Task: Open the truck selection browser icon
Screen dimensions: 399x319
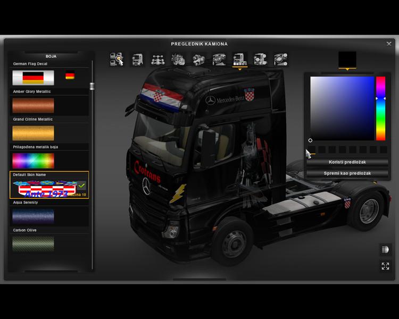Action: [x=117, y=59]
